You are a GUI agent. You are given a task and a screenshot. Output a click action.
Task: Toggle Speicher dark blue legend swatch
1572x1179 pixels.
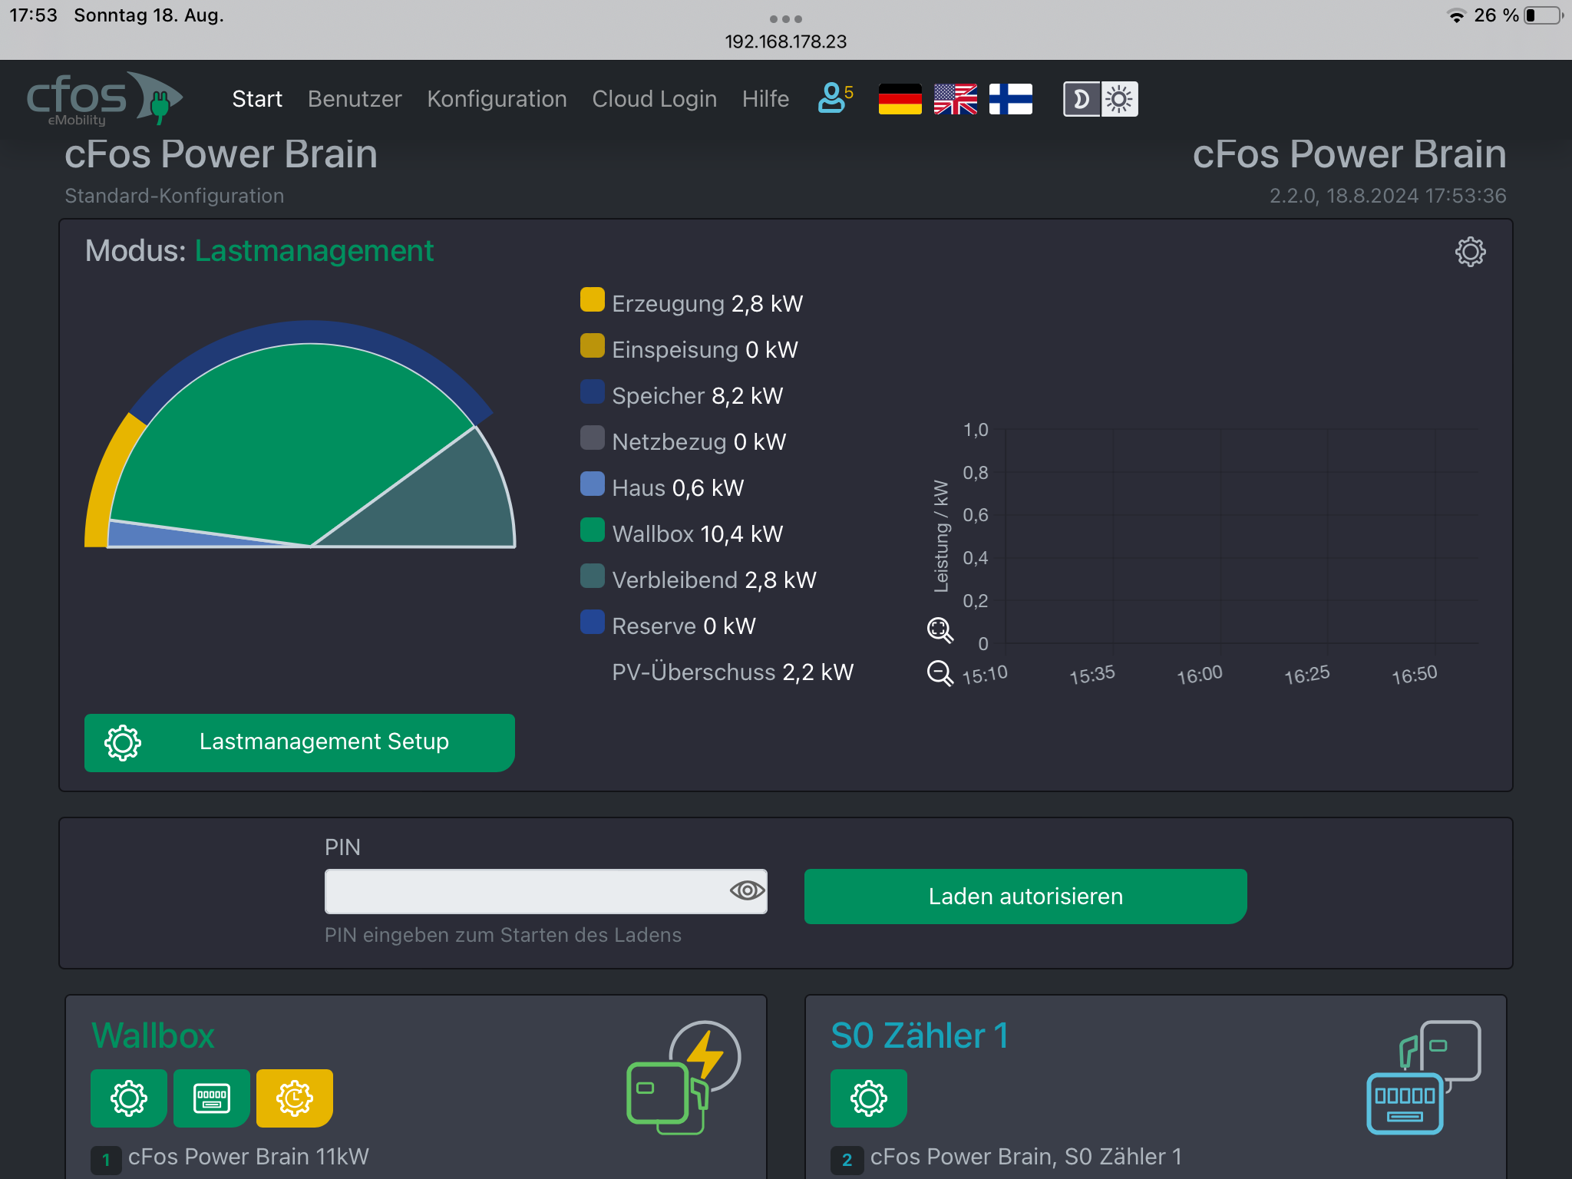coord(593,392)
